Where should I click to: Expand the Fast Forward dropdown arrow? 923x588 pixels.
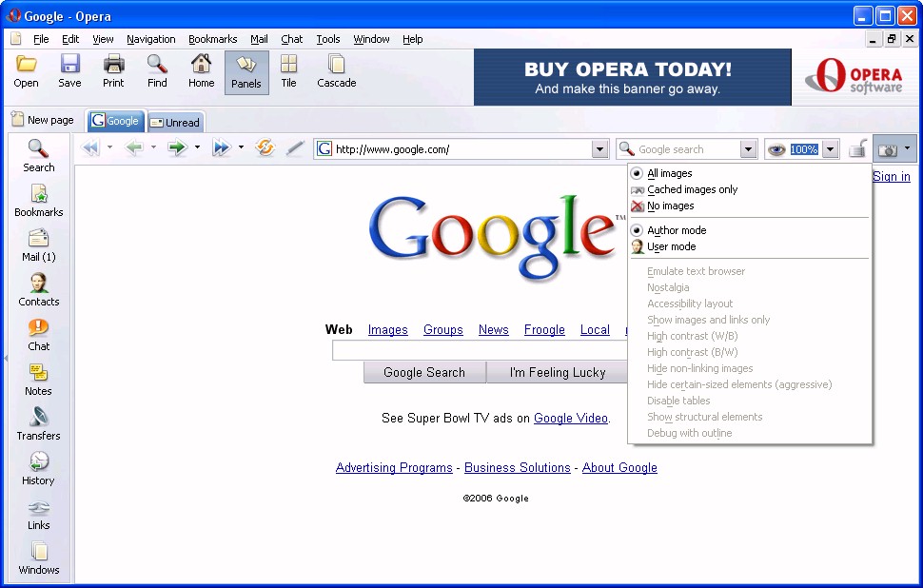[x=241, y=147]
